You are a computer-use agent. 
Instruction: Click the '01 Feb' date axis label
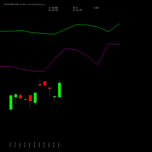[29, 145]
